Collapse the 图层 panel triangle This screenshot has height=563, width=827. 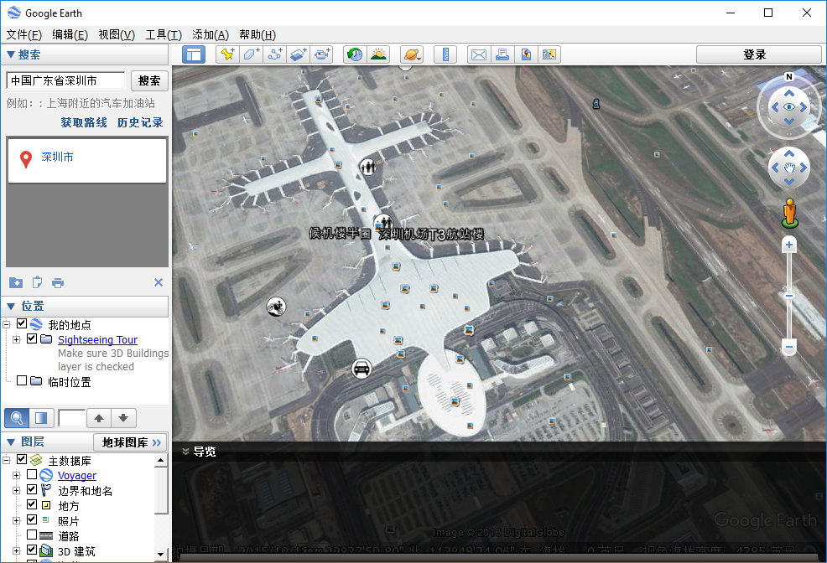tap(11, 442)
